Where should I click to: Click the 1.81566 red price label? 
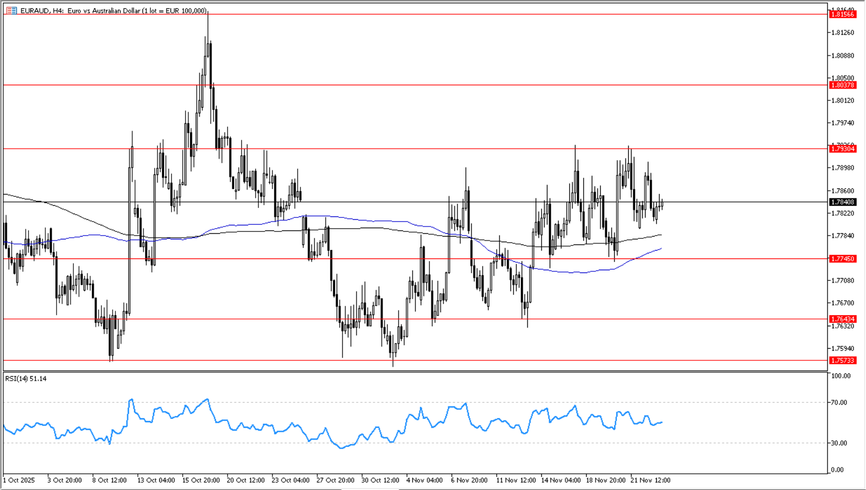point(842,15)
